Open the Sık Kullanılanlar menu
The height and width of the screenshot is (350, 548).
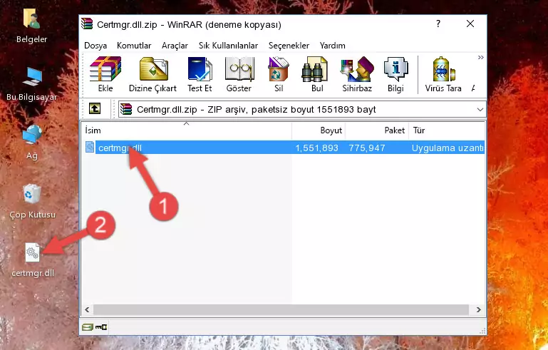[228, 46]
